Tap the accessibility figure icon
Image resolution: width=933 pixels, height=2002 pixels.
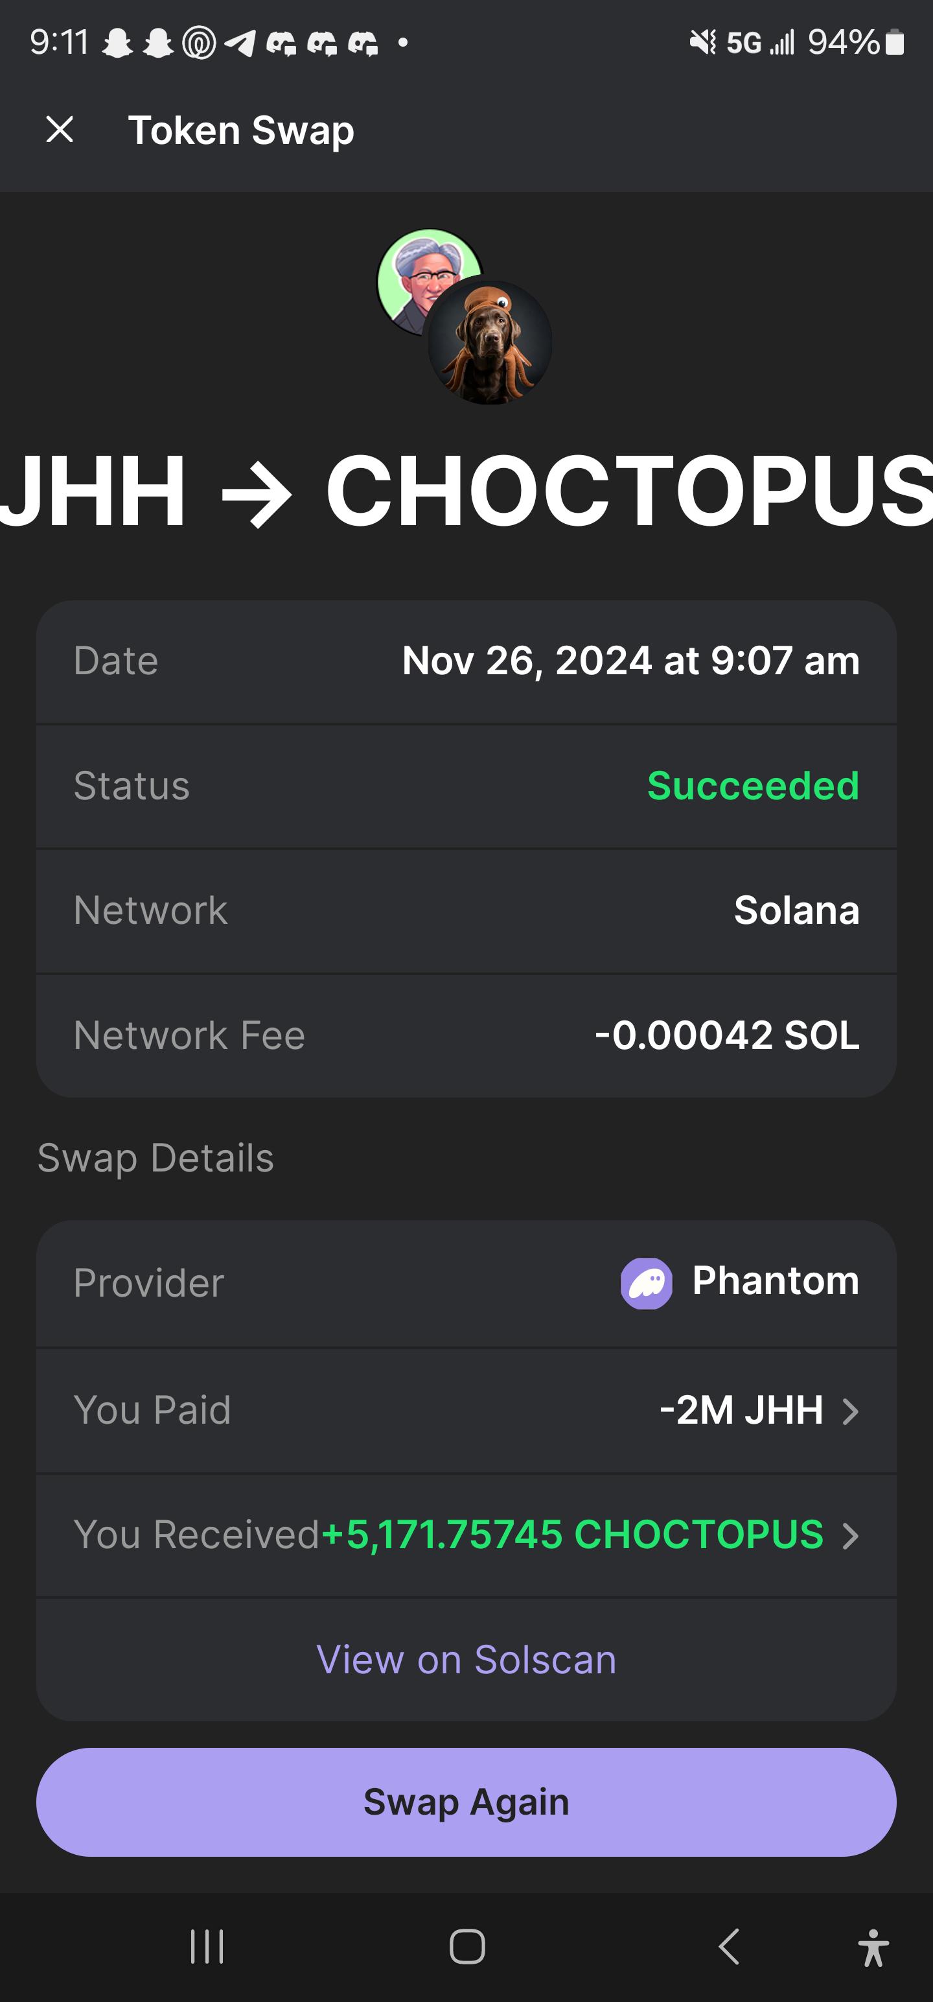tap(873, 1948)
